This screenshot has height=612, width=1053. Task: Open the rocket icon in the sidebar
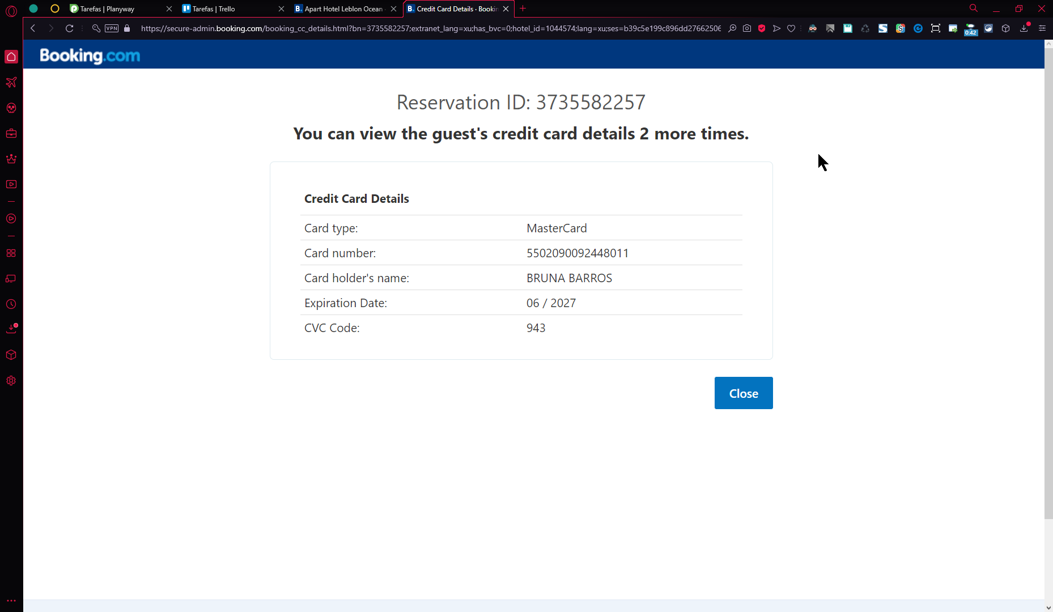click(x=11, y=83)
